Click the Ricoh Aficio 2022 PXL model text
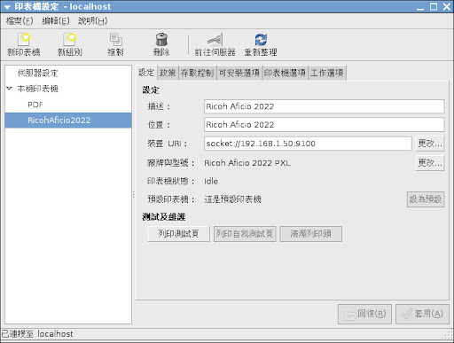Viewport: 454px width, 343px height. (x=247, y=163)
